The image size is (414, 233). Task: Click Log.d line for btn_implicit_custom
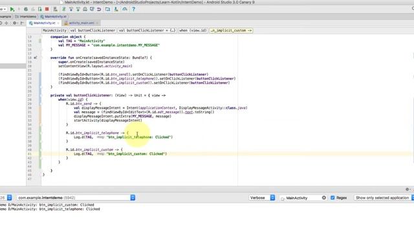120,154
